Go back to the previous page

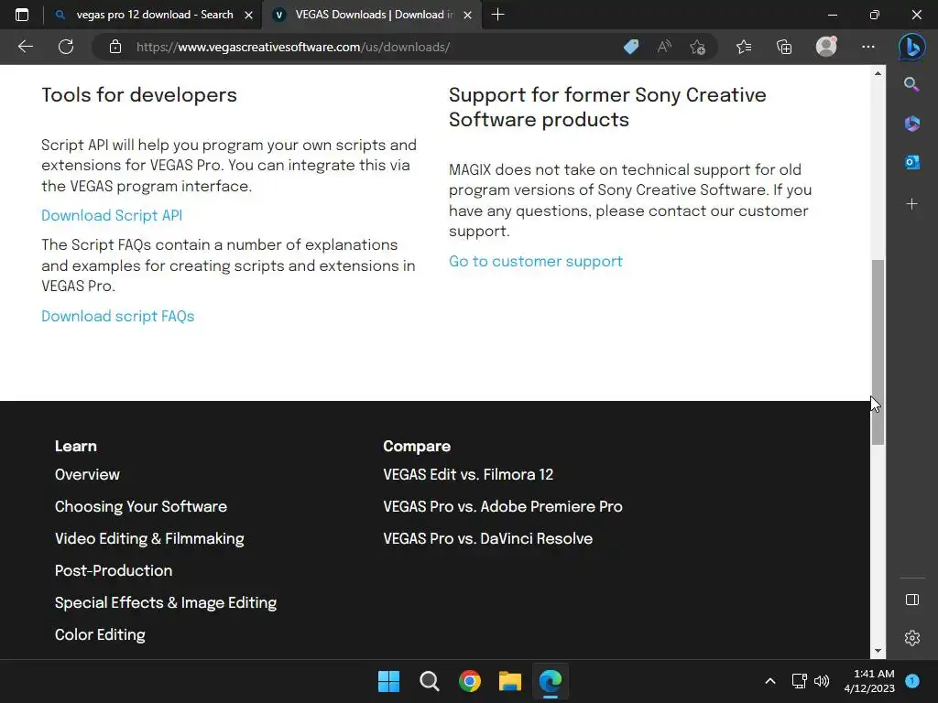pyautogui.click(x=25, y=47)
